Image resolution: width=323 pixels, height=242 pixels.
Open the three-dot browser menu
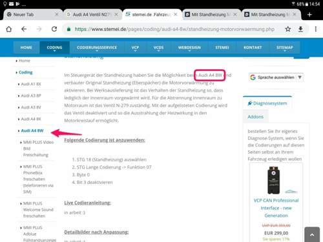pyautogui.click(x=316, y=29)
